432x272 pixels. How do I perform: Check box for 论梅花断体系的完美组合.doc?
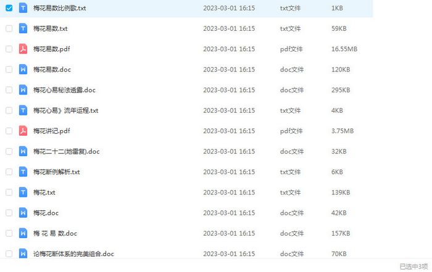(x=9, y=253)
